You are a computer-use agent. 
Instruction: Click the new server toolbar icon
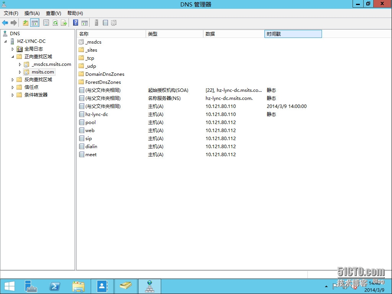(96, 23)
